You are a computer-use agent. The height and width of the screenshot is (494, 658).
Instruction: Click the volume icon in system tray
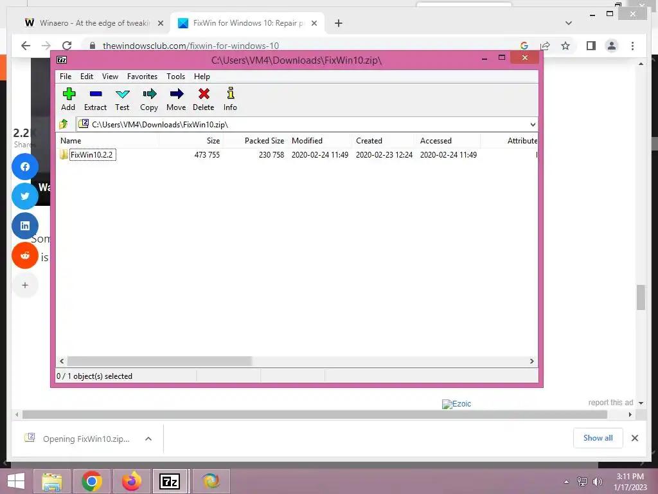(597, 482)
